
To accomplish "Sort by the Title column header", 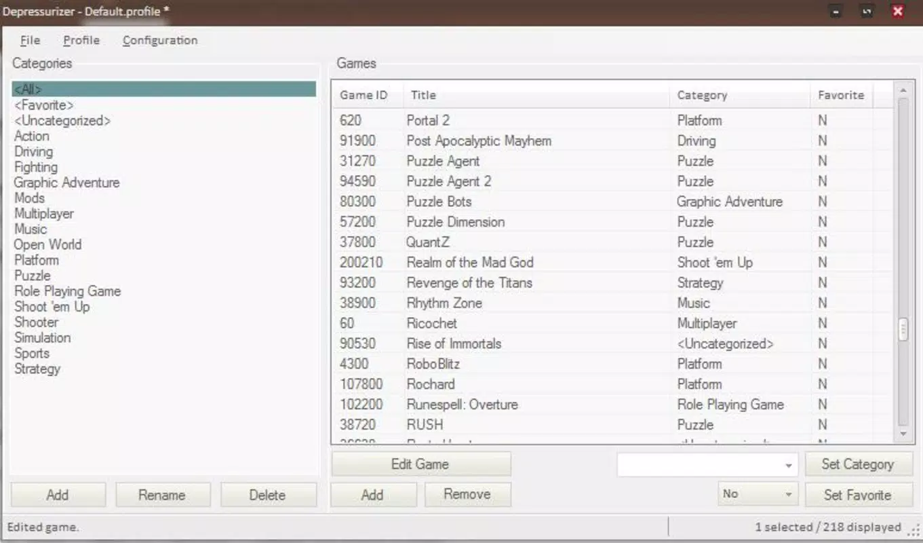I will coord(536,95).
